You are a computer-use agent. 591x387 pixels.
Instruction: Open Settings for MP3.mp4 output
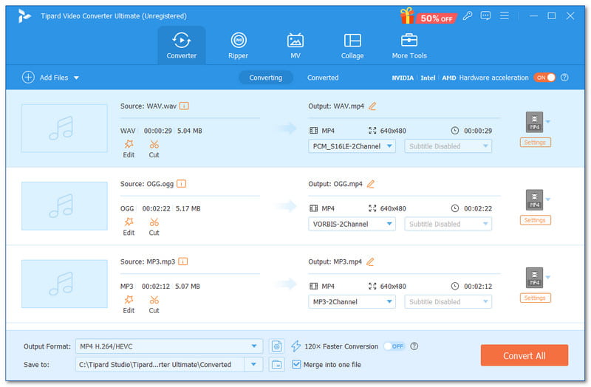tap(535, 298)
